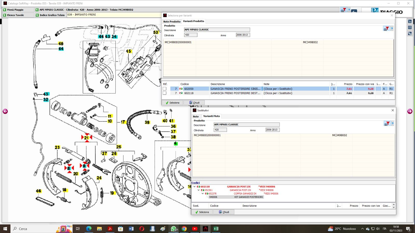Screen dimensions: 415x233
Task: Collapse the 602118 tree node
Action: [195, 187]
